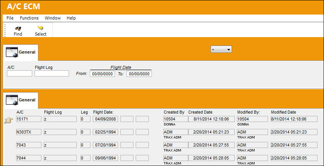Select A/C cell 7043
This screenshot has width=324, height=166.
pyautogui.click(x=29, y=145)
